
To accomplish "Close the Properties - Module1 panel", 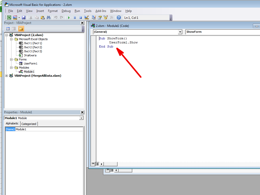I will 82,112.
